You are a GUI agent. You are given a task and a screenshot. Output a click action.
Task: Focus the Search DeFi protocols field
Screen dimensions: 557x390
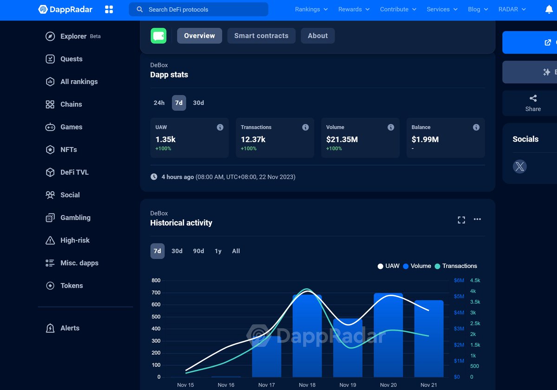pyautogui.click(x=199, y=9)
